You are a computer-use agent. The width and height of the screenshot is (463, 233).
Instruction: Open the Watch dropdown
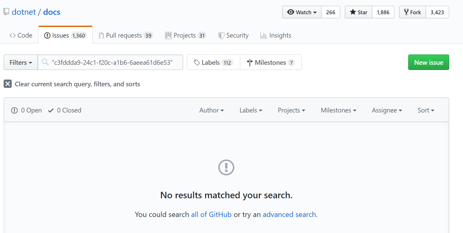click(x=302, y=12)
